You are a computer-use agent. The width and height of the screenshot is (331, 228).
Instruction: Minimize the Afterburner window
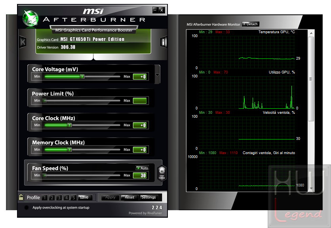tap(155, 10)
